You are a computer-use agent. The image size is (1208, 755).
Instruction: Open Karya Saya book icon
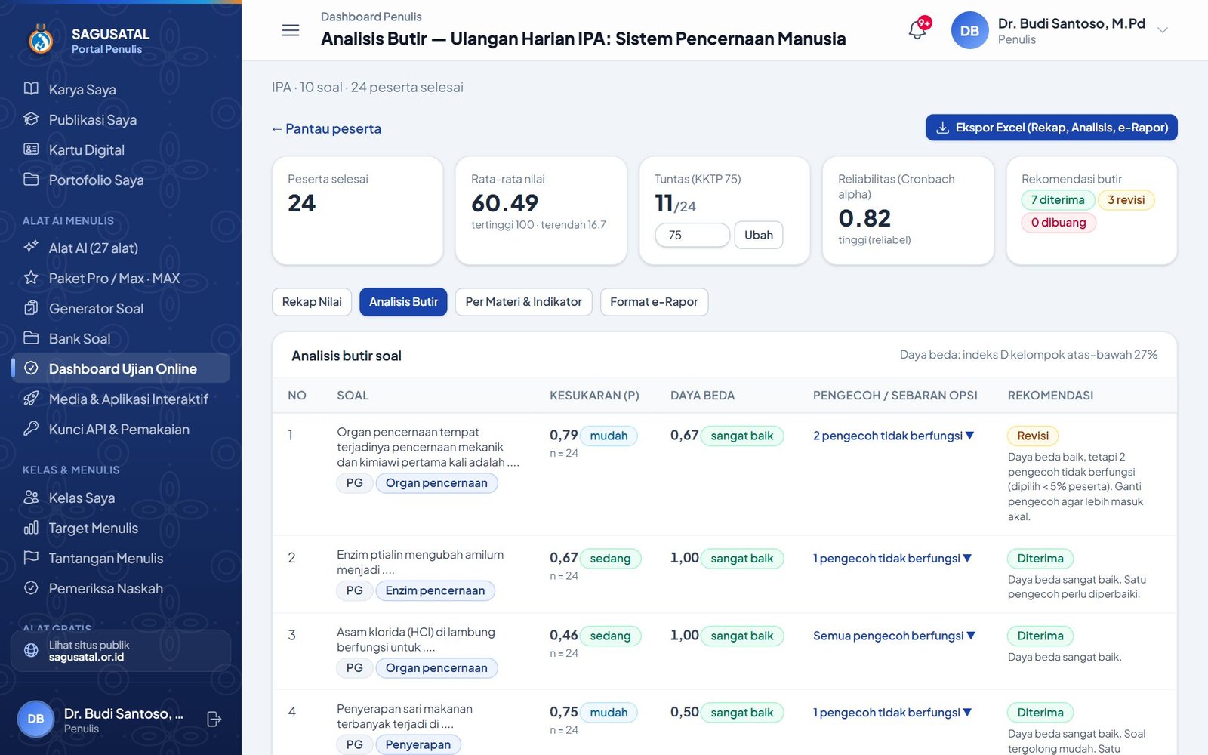(31, 89)
